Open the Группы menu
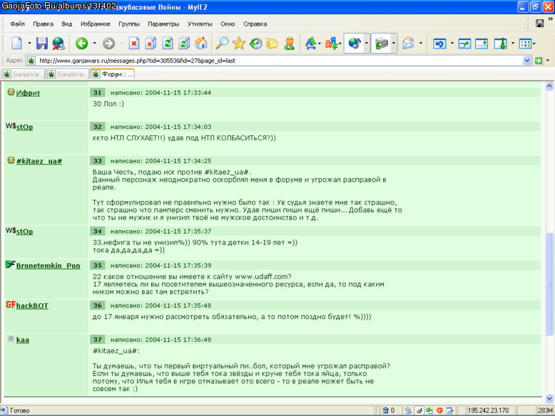This screenshot has height=416, width=555. pos(129,24)
